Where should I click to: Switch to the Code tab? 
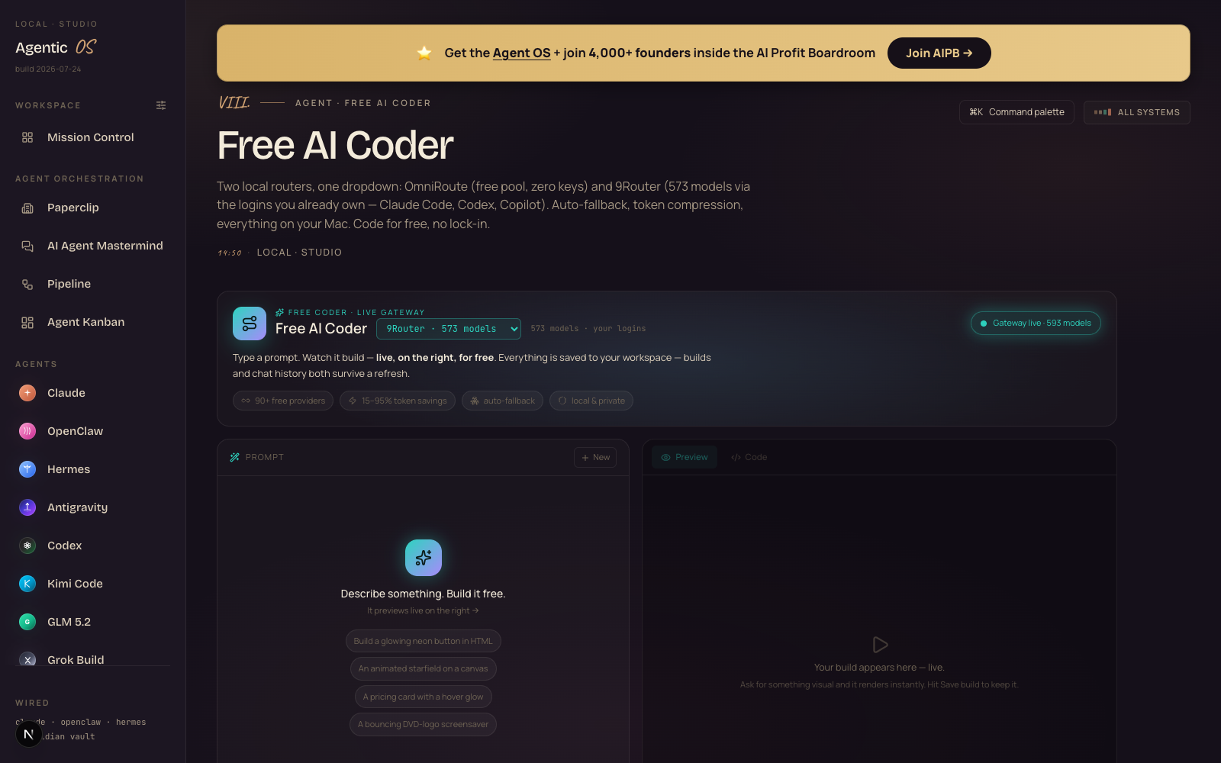tap(749, 457)
